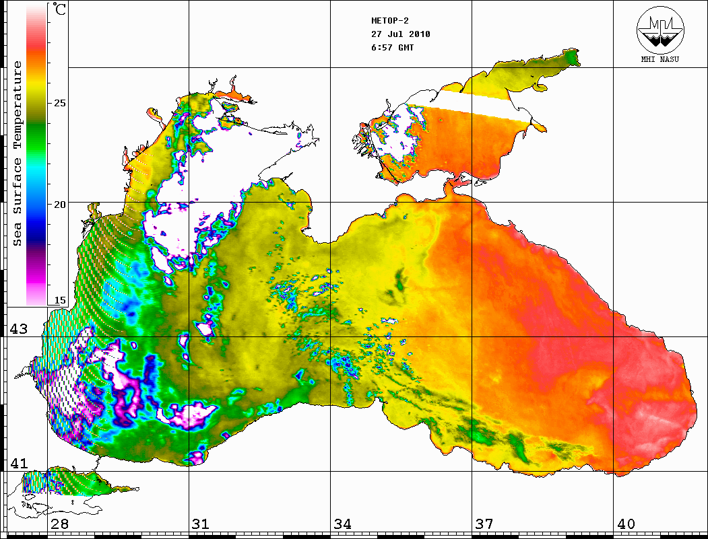Viewport: 708px width, 539px height.
Task: Click the longitude label '34'
Action: tap(343, 524)
